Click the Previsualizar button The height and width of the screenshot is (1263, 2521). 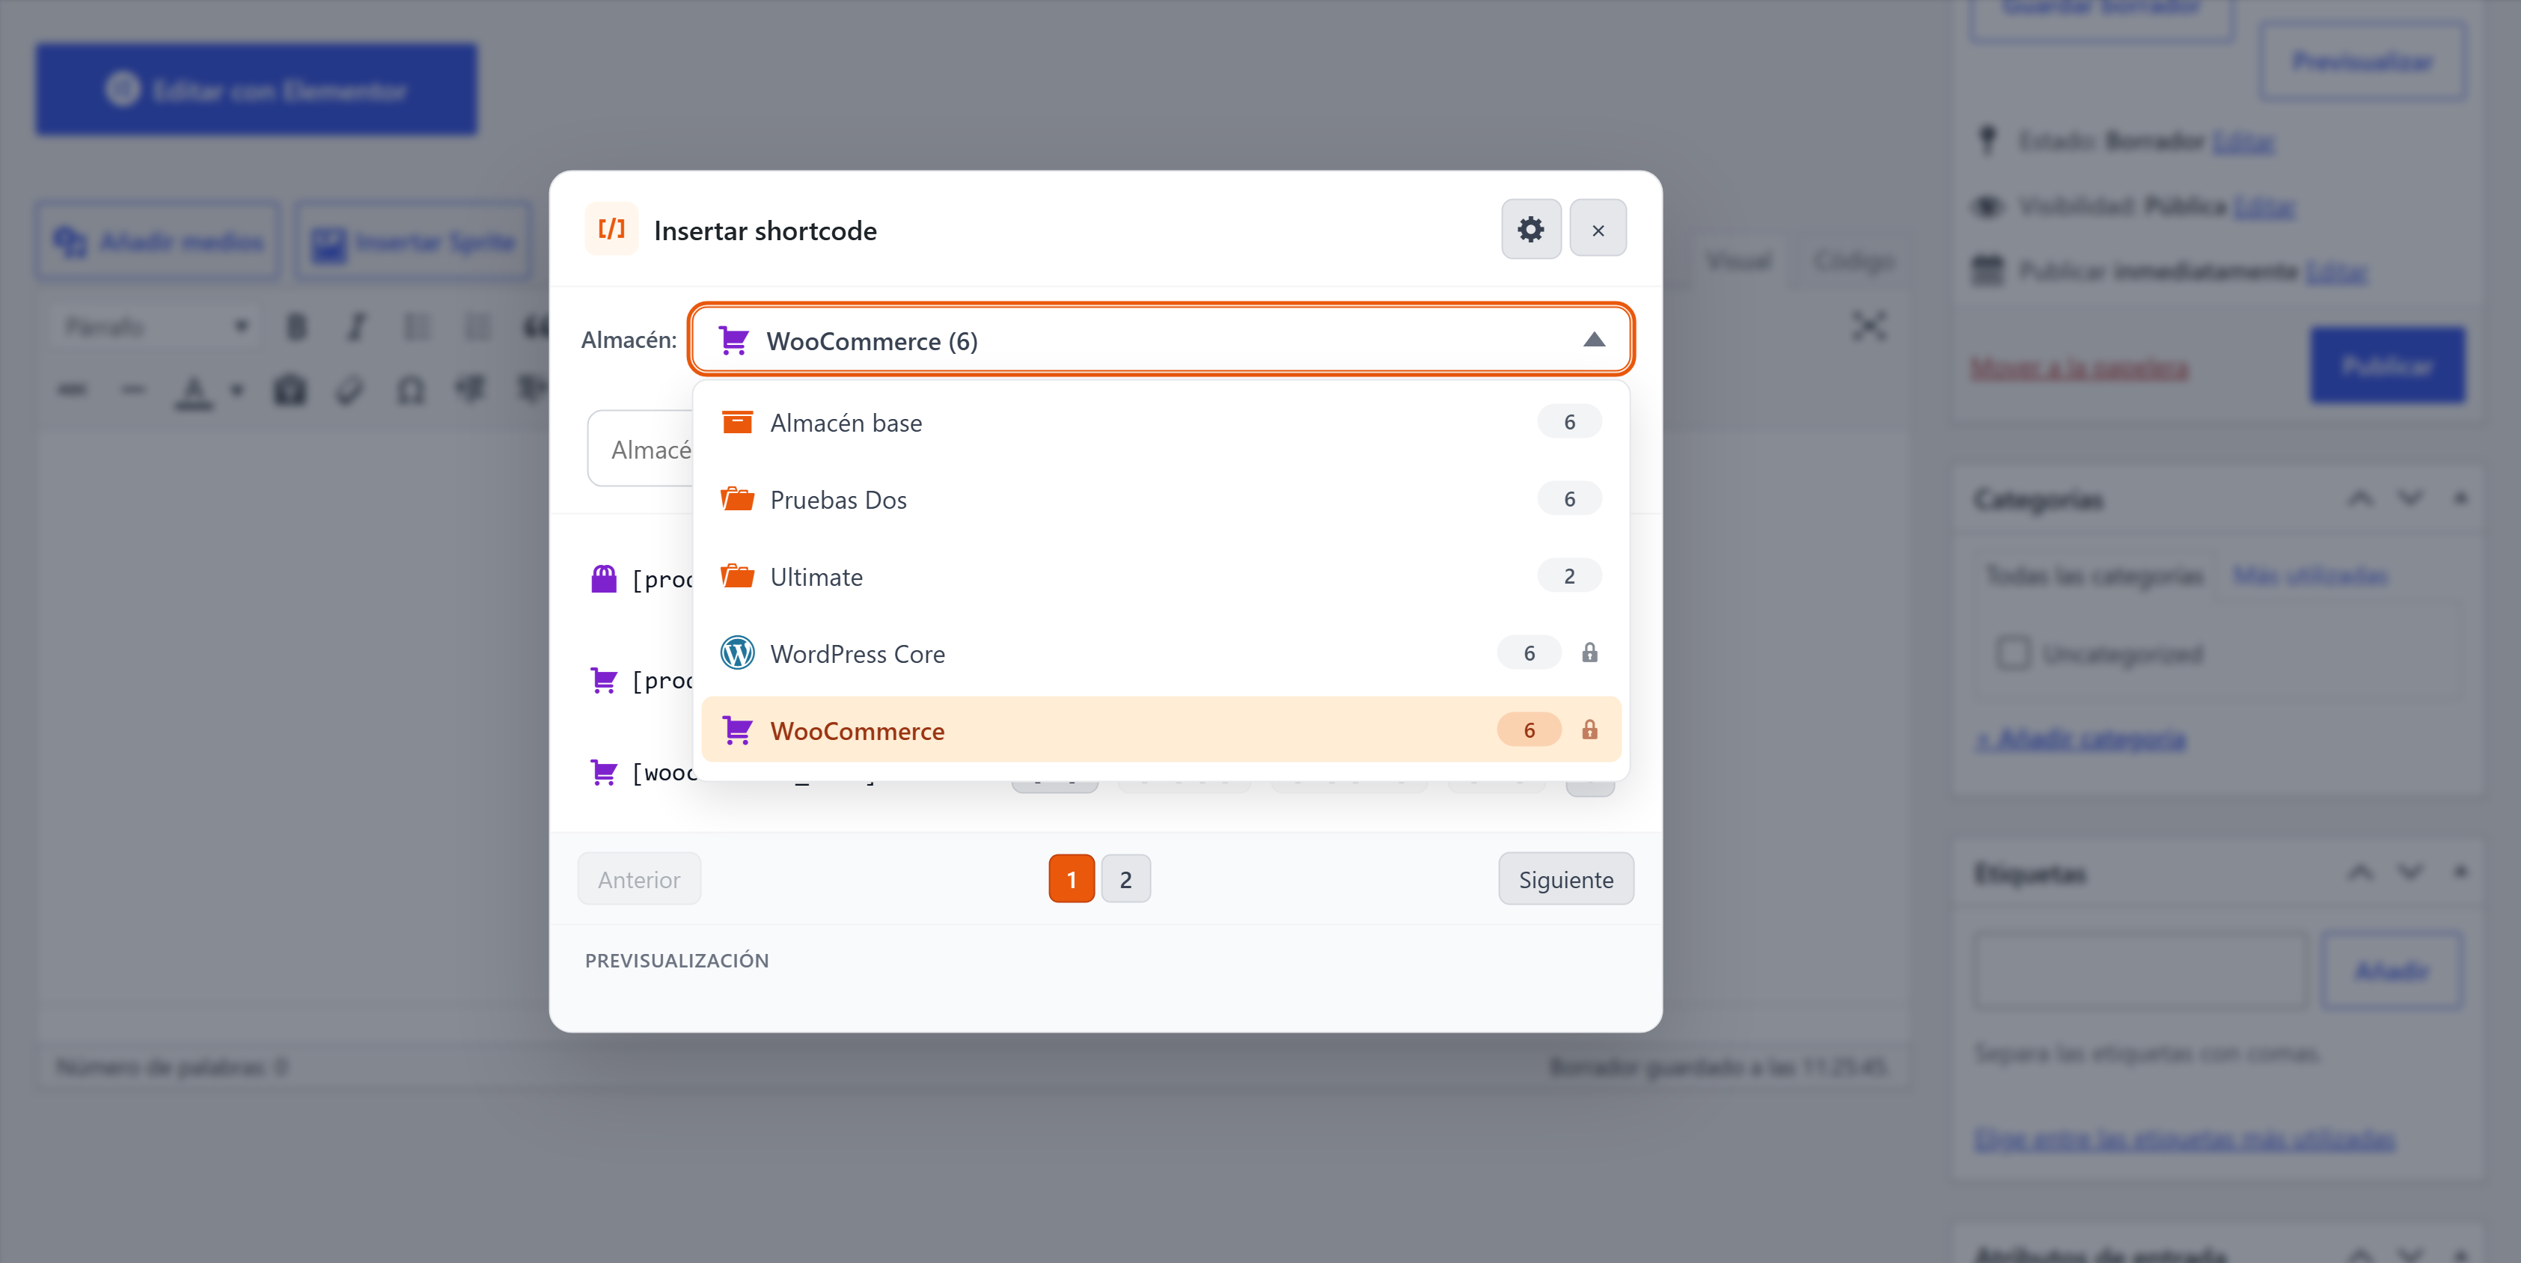point(2362,61)
